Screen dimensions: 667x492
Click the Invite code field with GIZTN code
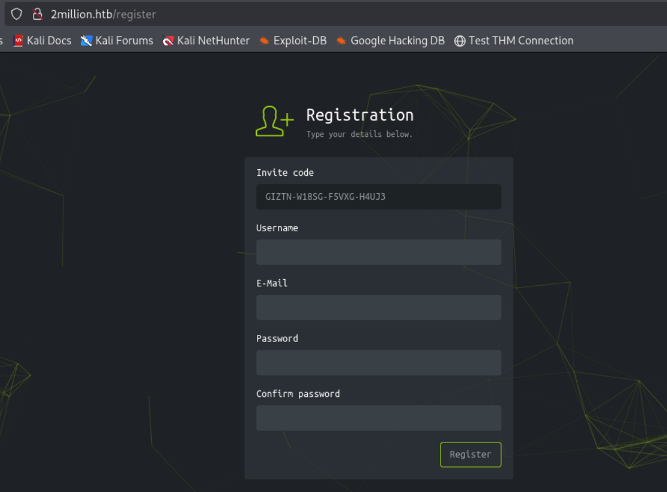coord(378,197)
